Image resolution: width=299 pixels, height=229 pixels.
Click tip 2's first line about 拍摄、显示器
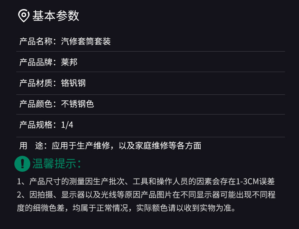tap(146, 195)
